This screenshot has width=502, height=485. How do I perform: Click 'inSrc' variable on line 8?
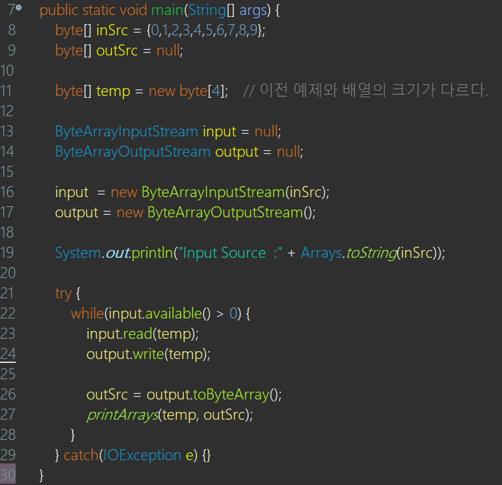pos(112,31)
